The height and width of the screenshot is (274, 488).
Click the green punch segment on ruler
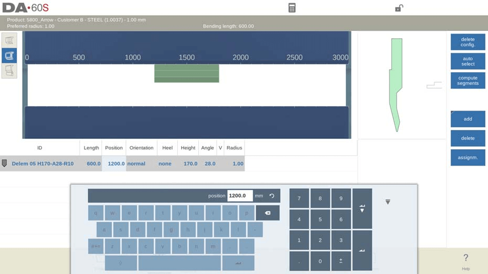coord(186,73)
